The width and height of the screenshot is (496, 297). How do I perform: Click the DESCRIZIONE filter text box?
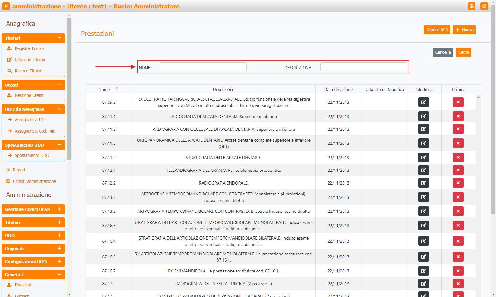coord(363,67)
